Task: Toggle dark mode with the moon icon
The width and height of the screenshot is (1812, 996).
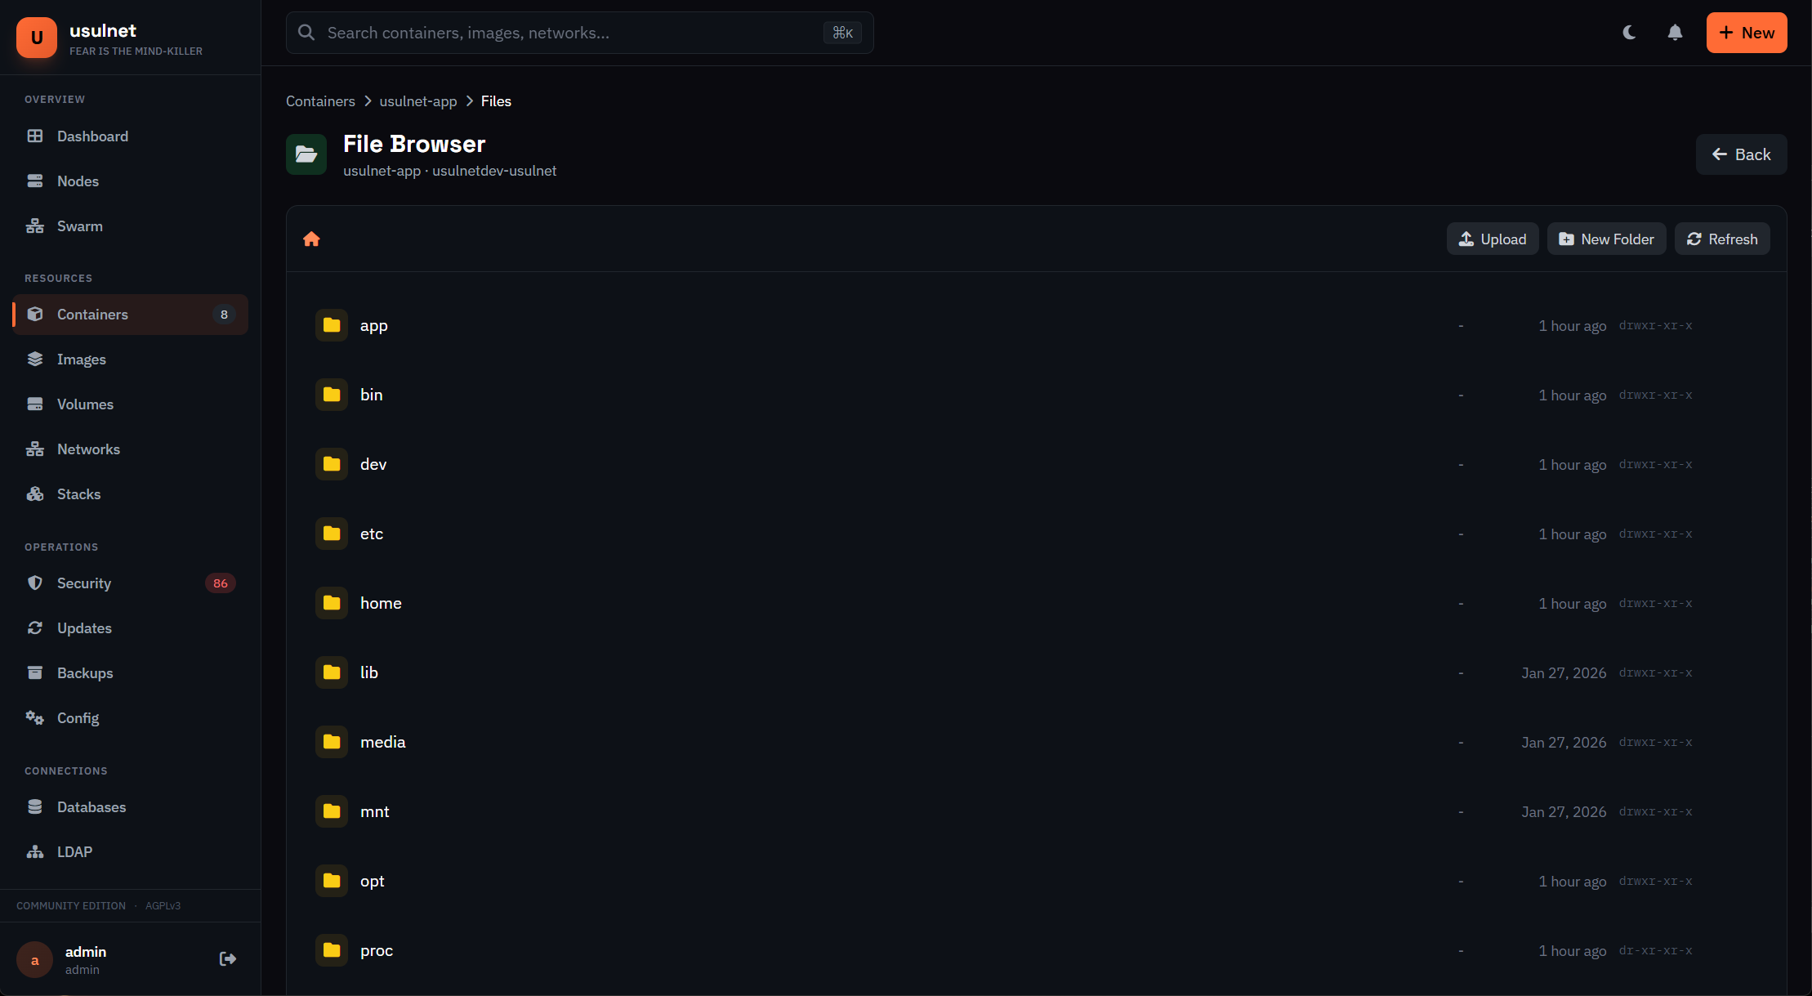Action: [1629, 33]
